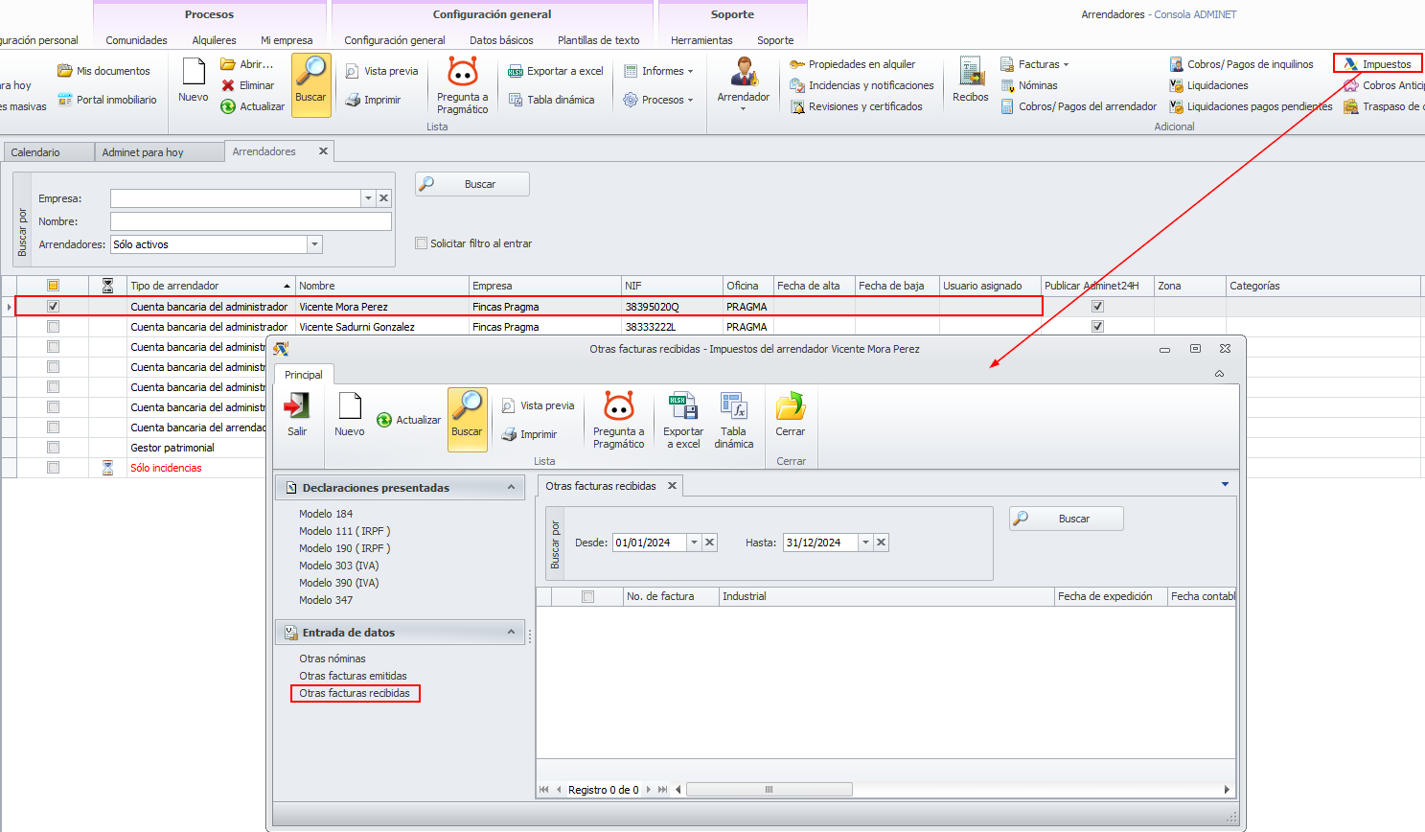Open the Arrendadores filter dropdown
The width and height of the screenshot is (1425, 832).
pyautogui.click(x=314, y=244)
